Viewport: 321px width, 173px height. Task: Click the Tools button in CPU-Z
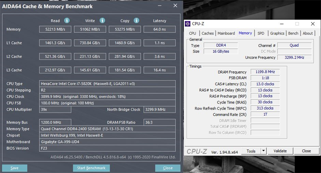coord(251,151)
